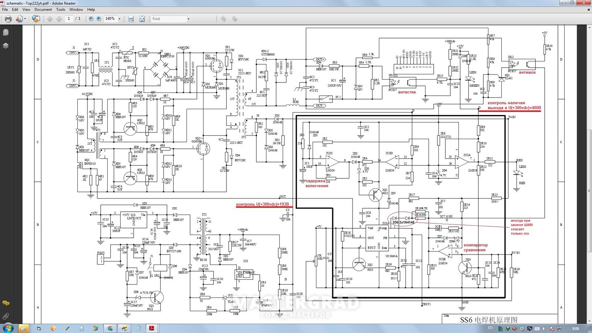Viewport: 592px width, 333px height.
Task: Open the Tools menu
Action: [x=61, y=10]
